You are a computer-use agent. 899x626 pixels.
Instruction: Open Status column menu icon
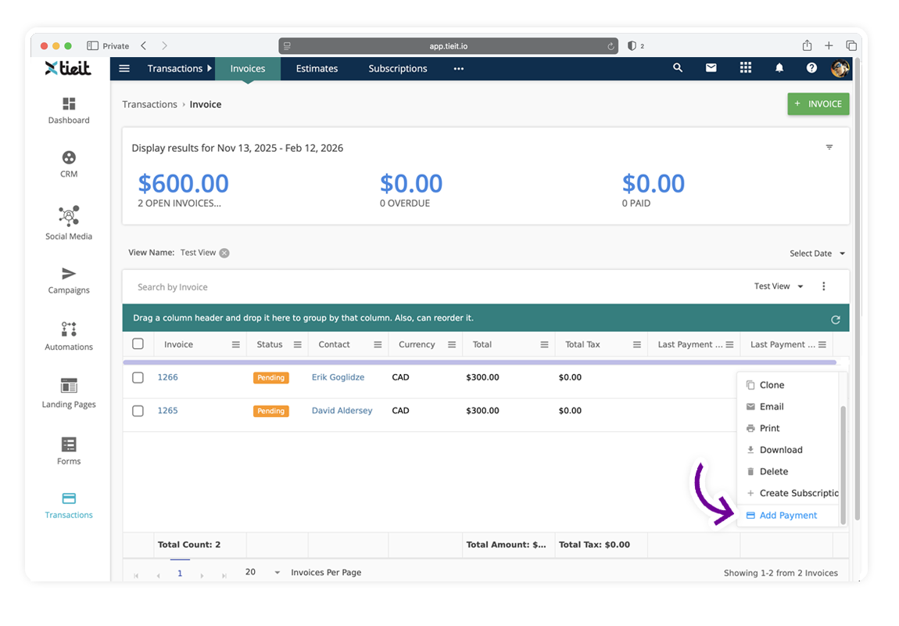coord(298,345)
